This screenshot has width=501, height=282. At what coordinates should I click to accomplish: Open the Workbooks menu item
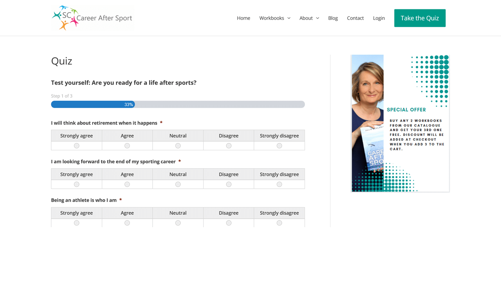coord(272,18)
